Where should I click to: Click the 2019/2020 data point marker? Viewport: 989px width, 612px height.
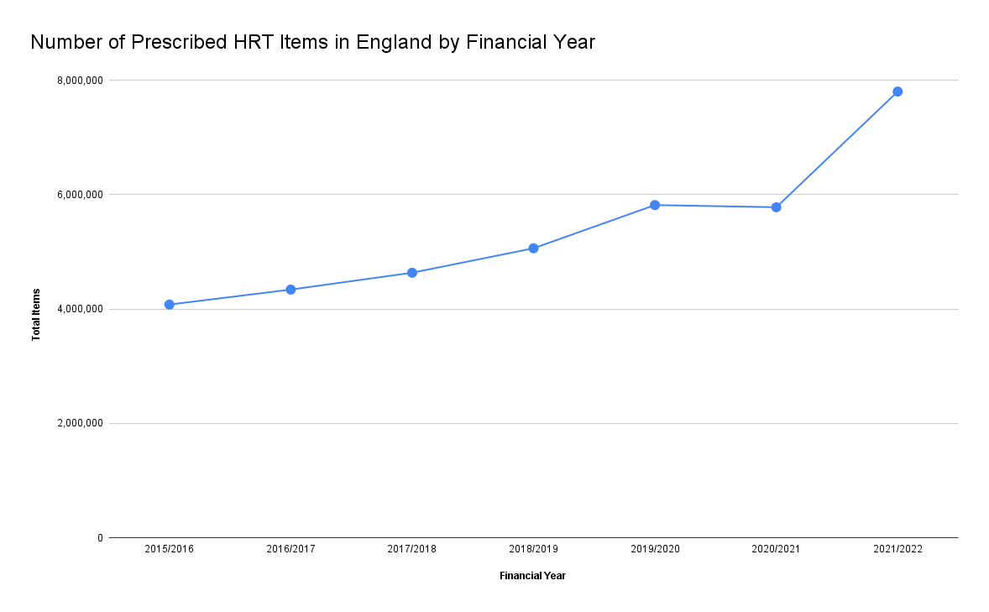click(655, 205)
